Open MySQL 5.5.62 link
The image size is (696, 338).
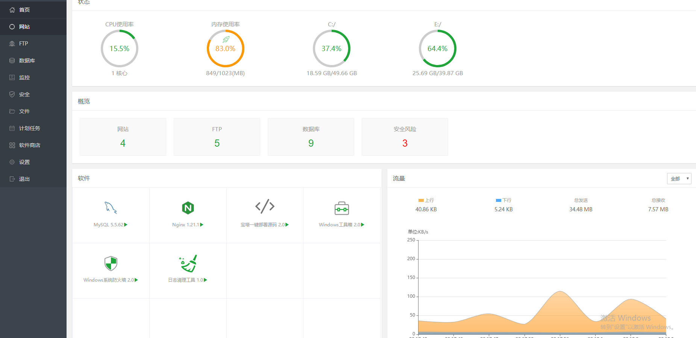click(111, 225)
